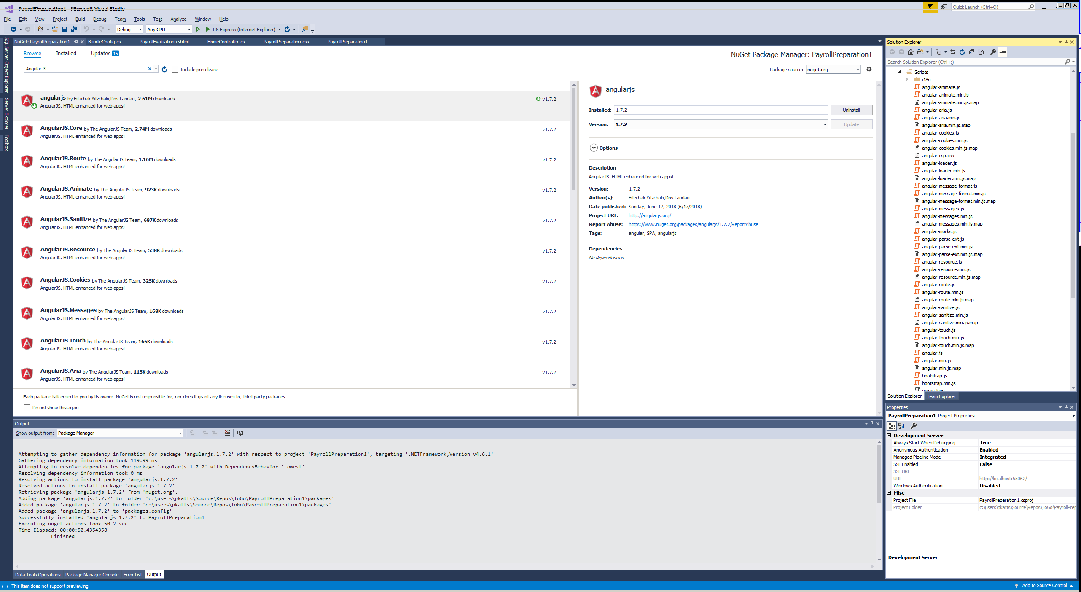Click the Start Without Debugging green arrow

198,29
